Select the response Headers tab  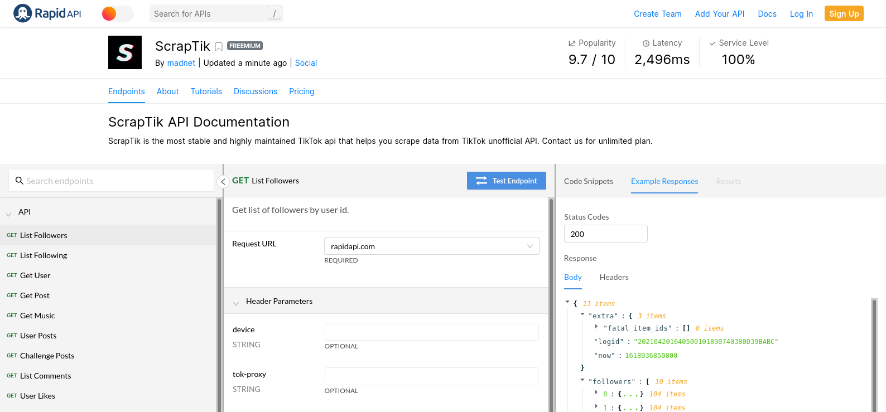coord(614,277)
